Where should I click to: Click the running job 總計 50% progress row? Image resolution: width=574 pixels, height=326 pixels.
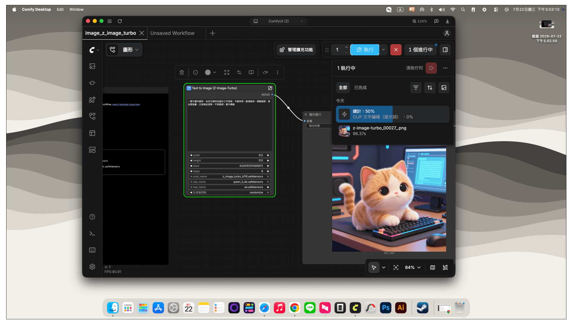click(x=393, y=114)
